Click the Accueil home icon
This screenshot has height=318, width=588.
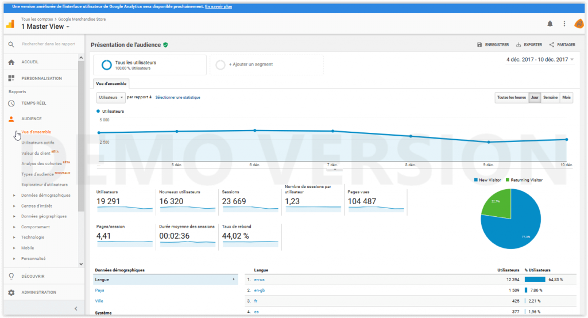pyautogui.click(x=11, y=62)
